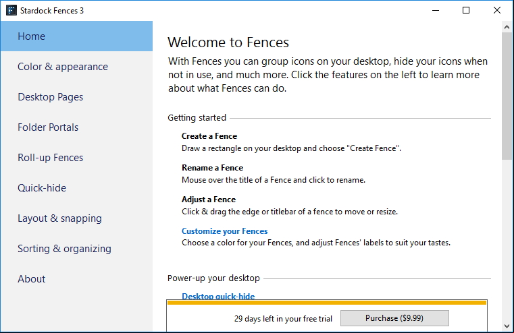
Task: Open the Quick-hide section
Action: (x=77, y=188)
